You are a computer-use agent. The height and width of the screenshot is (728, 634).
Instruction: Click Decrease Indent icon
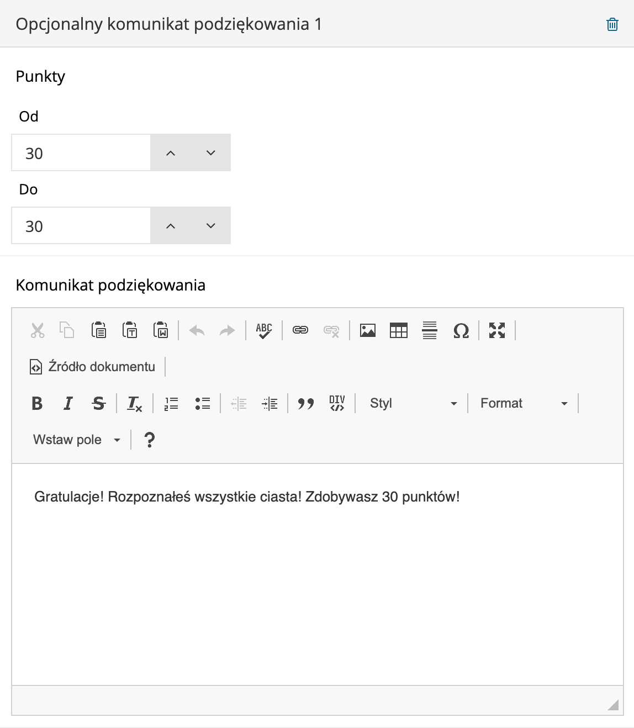(x=239, y=403)
